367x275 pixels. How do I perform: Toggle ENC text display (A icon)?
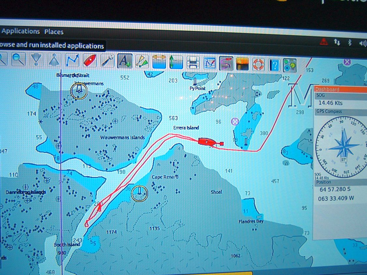point(125,61)
